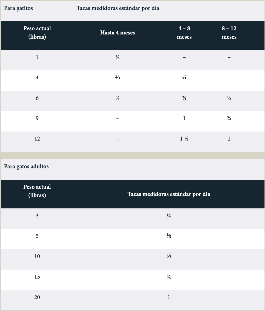
Task: Click the '4 – 8 meses' column header
Action: [x=184, y=33]
